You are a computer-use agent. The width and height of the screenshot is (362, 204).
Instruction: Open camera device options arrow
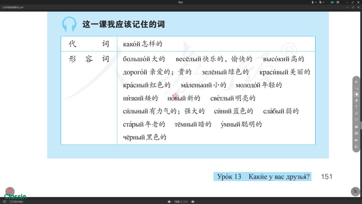tap(324, 2)
